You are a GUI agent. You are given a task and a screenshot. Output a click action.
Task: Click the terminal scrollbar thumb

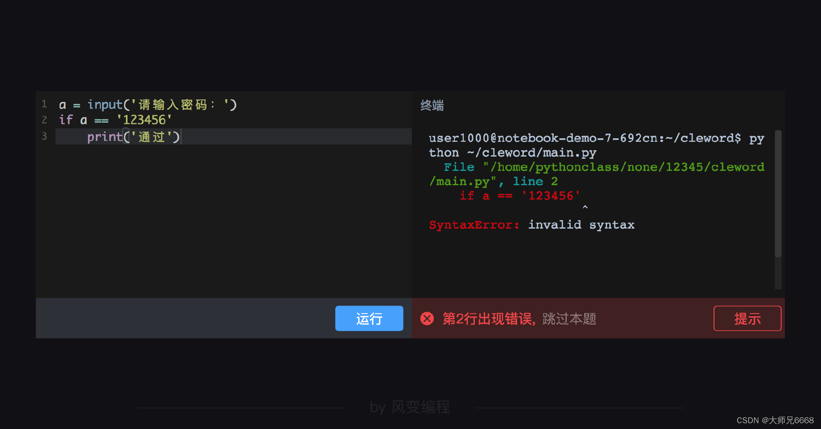tap(778, 194)
